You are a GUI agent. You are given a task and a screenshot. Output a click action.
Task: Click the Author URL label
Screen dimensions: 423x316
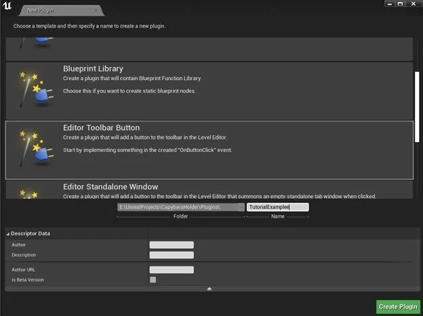(23, 270)
